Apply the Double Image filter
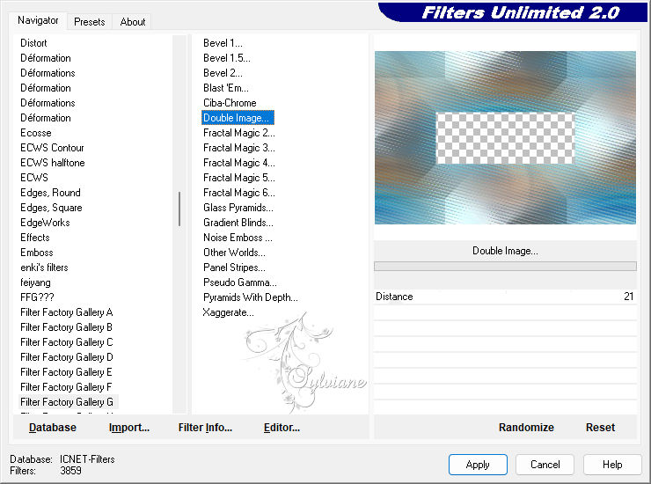This screenshot has width=651, height=484. click(x=478, y=465)
